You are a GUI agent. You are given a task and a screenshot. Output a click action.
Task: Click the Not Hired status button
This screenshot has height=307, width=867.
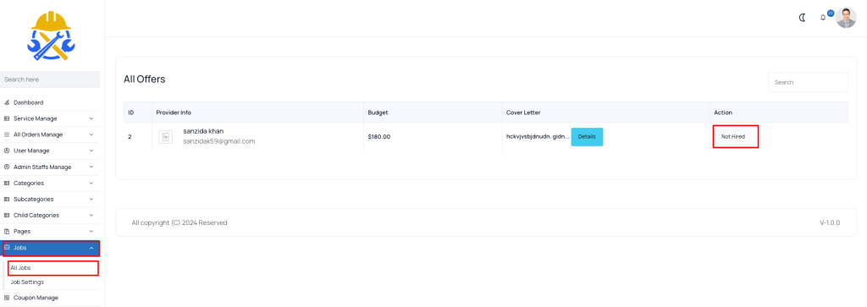tap(733, 137)
